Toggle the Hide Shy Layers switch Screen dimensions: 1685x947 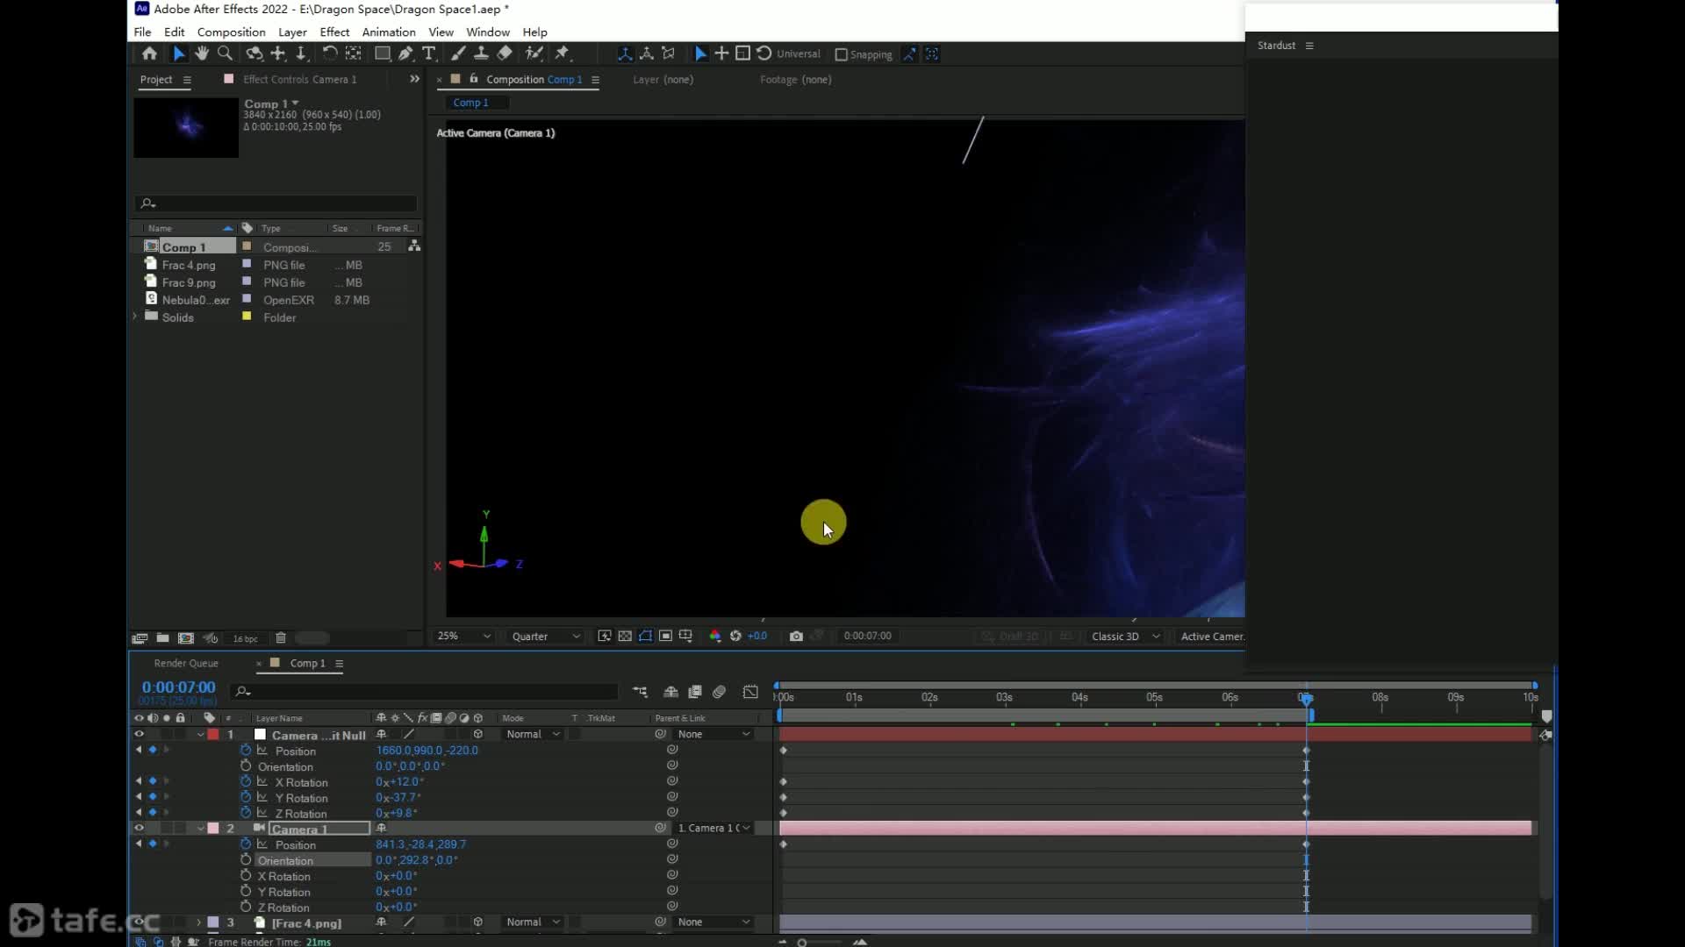pos(670,692)
